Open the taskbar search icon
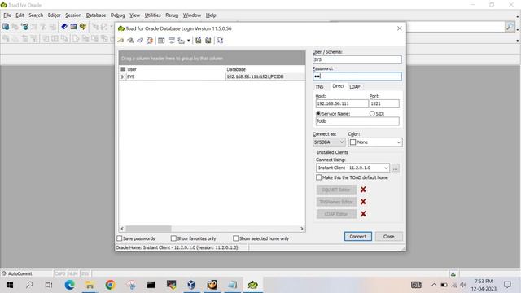Image resolution: width=521 pixels, height=293 pixels. (x=29, y=285)
